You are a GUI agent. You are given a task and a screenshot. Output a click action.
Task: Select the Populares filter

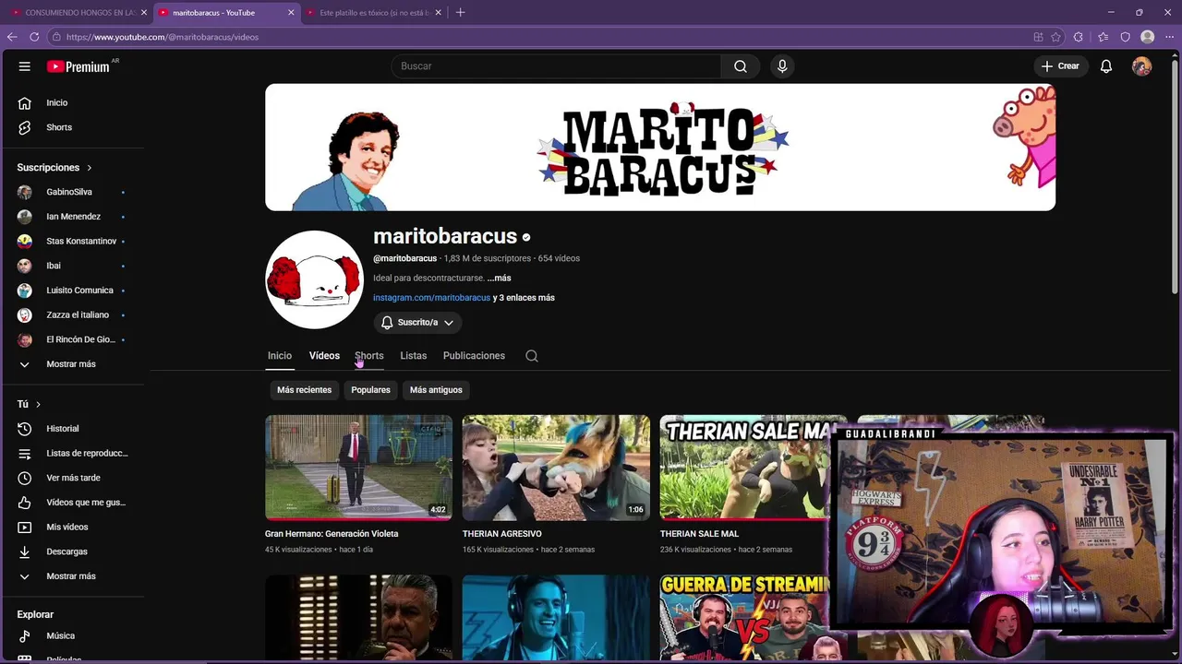(x=370, y=390)
